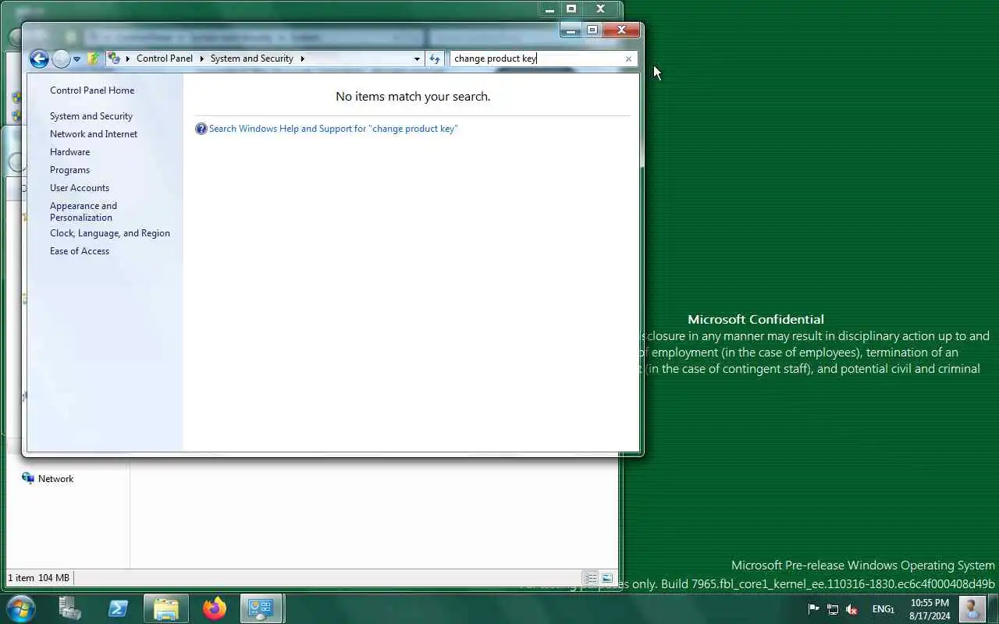This screenshot has height=624, width=999.
Task: Click the help question-mark icon
Action: tap(201, 129)
